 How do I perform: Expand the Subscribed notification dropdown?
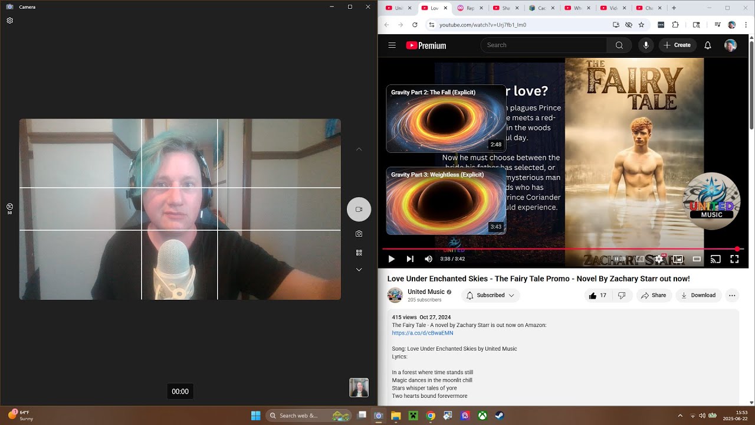491,295
